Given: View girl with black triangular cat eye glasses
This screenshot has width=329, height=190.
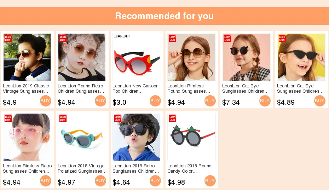Looking at the screenshot, I should click(301, 57).
